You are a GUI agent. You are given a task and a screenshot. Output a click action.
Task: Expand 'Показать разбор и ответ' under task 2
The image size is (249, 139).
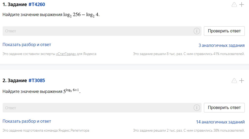click(x=27, y=121)
